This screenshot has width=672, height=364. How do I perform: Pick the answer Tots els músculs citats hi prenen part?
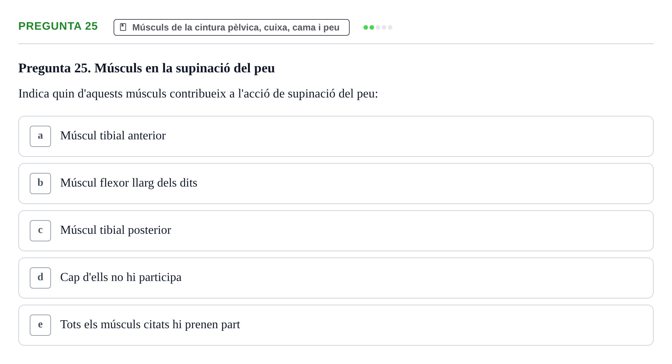click(336, 325)
